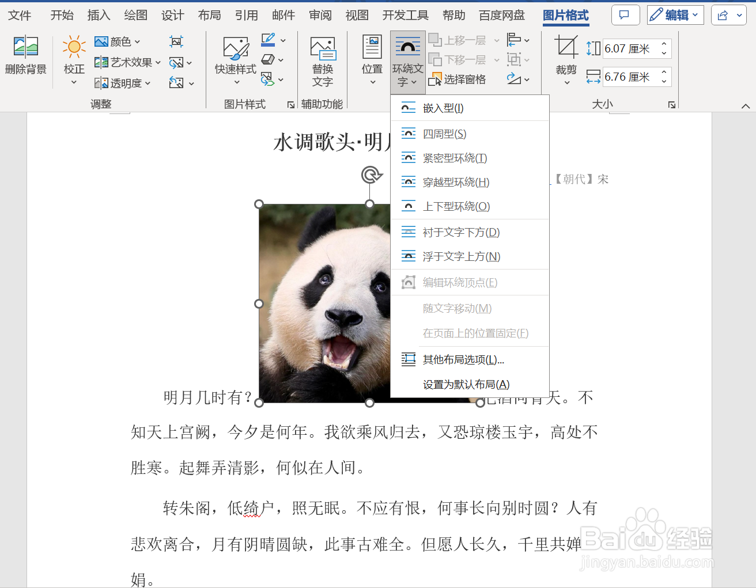Screen dimensions: 756x588
Task: Open the 编辑 editing mode dropdown
Action: pyautogui.click(x=675, y=15)
